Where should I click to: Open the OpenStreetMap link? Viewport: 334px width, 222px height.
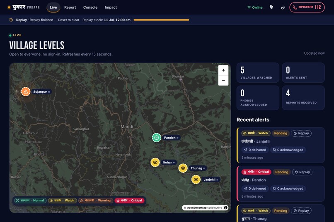click(196, 208)
